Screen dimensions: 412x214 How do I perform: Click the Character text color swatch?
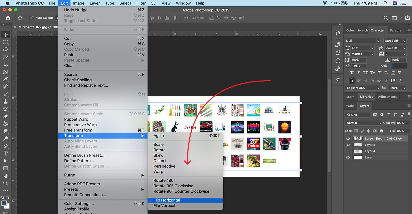click(399, 66)
